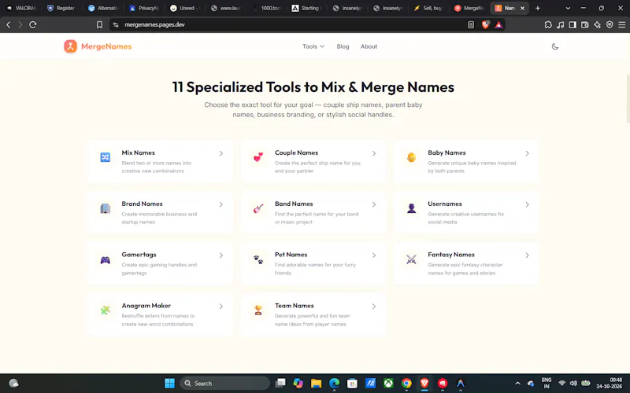
Task: Click the Pet Names paw icon
Action: 258,259
